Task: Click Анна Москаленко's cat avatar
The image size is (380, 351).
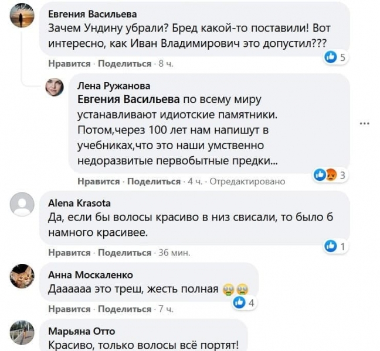Action: tap(23, 275)
